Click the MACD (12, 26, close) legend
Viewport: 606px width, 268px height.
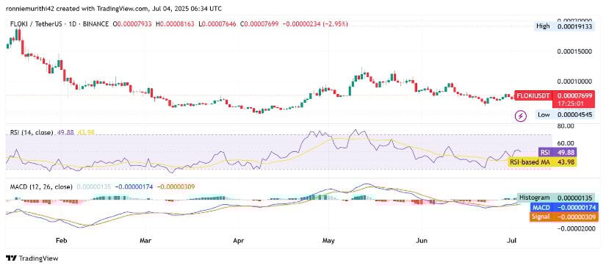(x=41, y=186)
